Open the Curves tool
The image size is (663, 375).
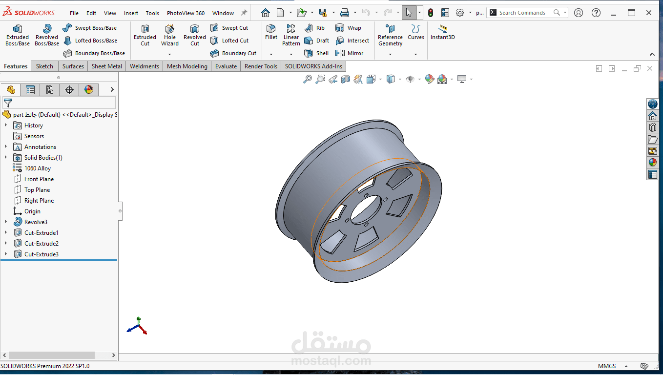pos(416,32)
